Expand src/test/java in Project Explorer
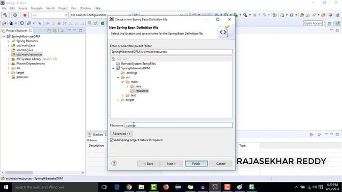The image size is (342, 192). point(9,50)
